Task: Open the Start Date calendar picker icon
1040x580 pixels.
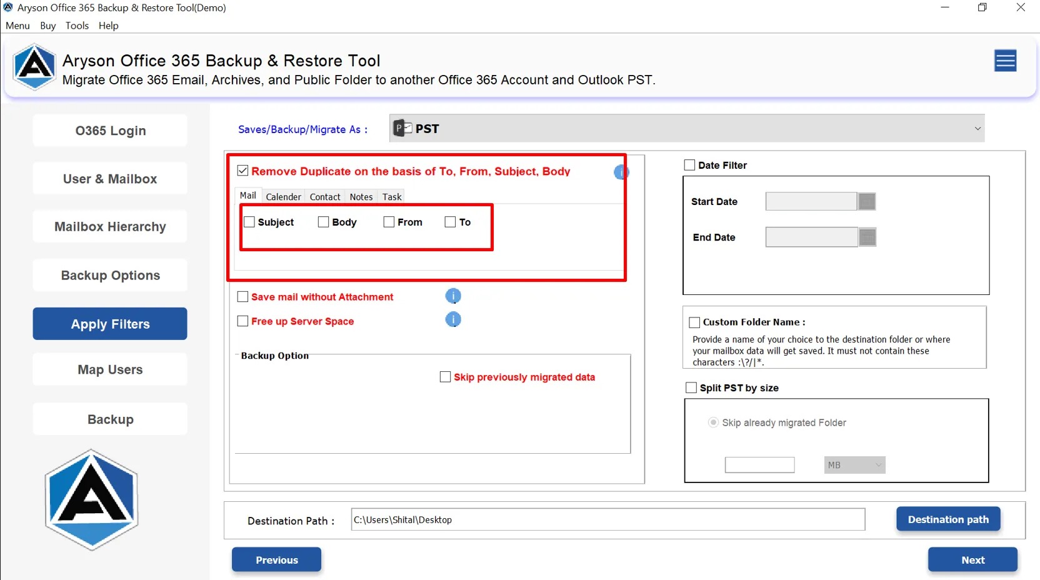Action: click(x=867, y=201)
